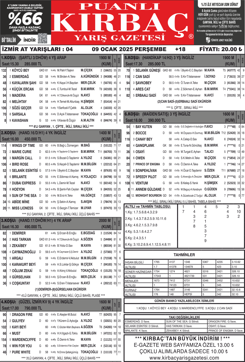Viewport: 245px width, 362px height.
Task: Select the İHSAN BİLGİLİ predictions row
Action: 138,262
